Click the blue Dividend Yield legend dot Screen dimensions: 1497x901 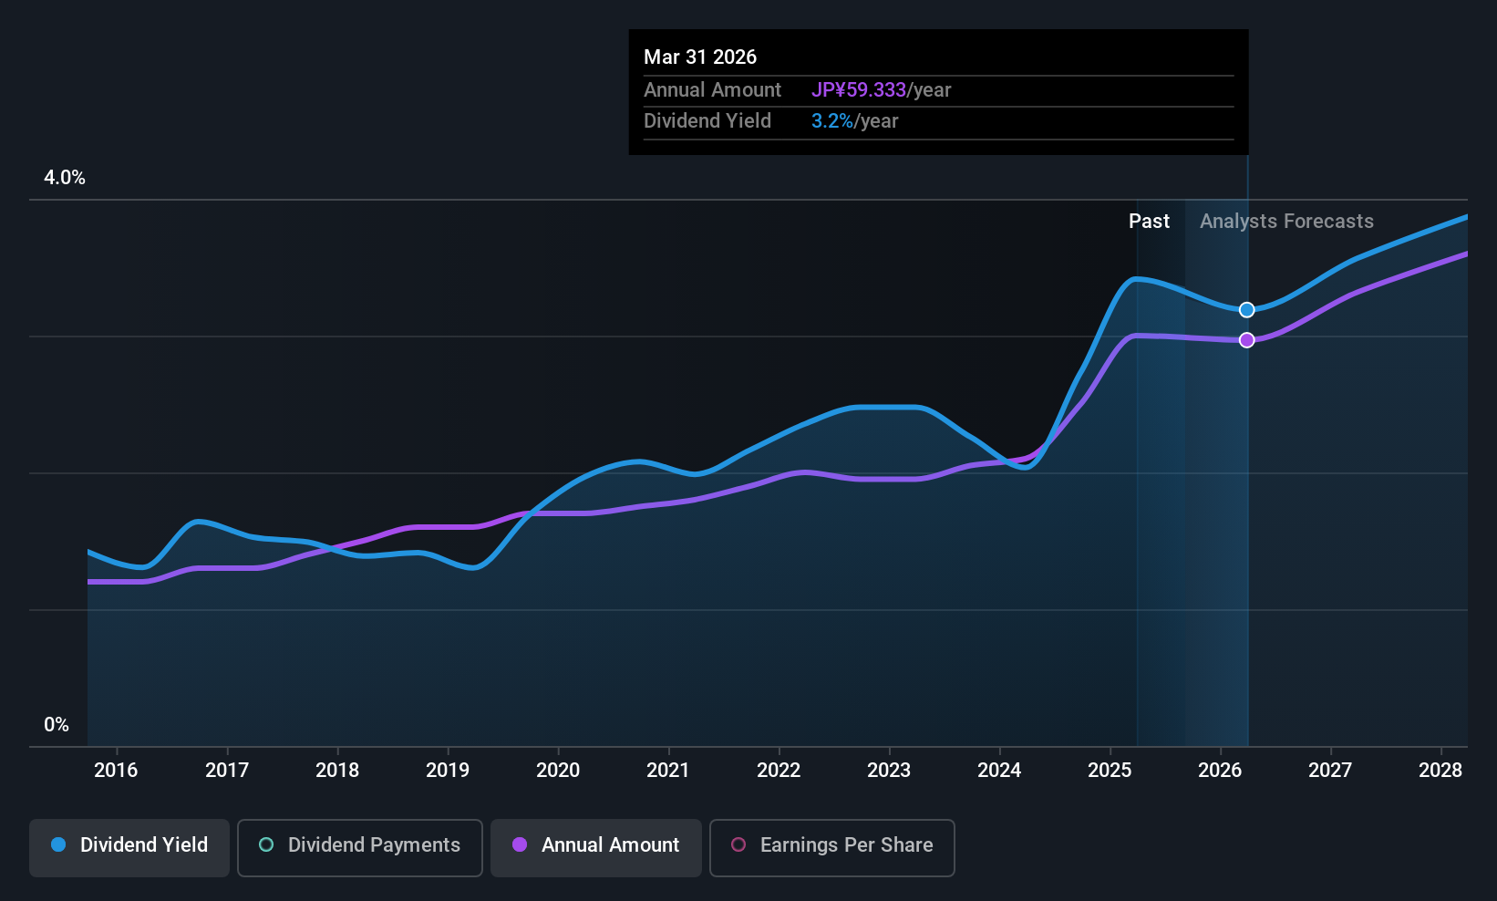click(x=58, y=844)
